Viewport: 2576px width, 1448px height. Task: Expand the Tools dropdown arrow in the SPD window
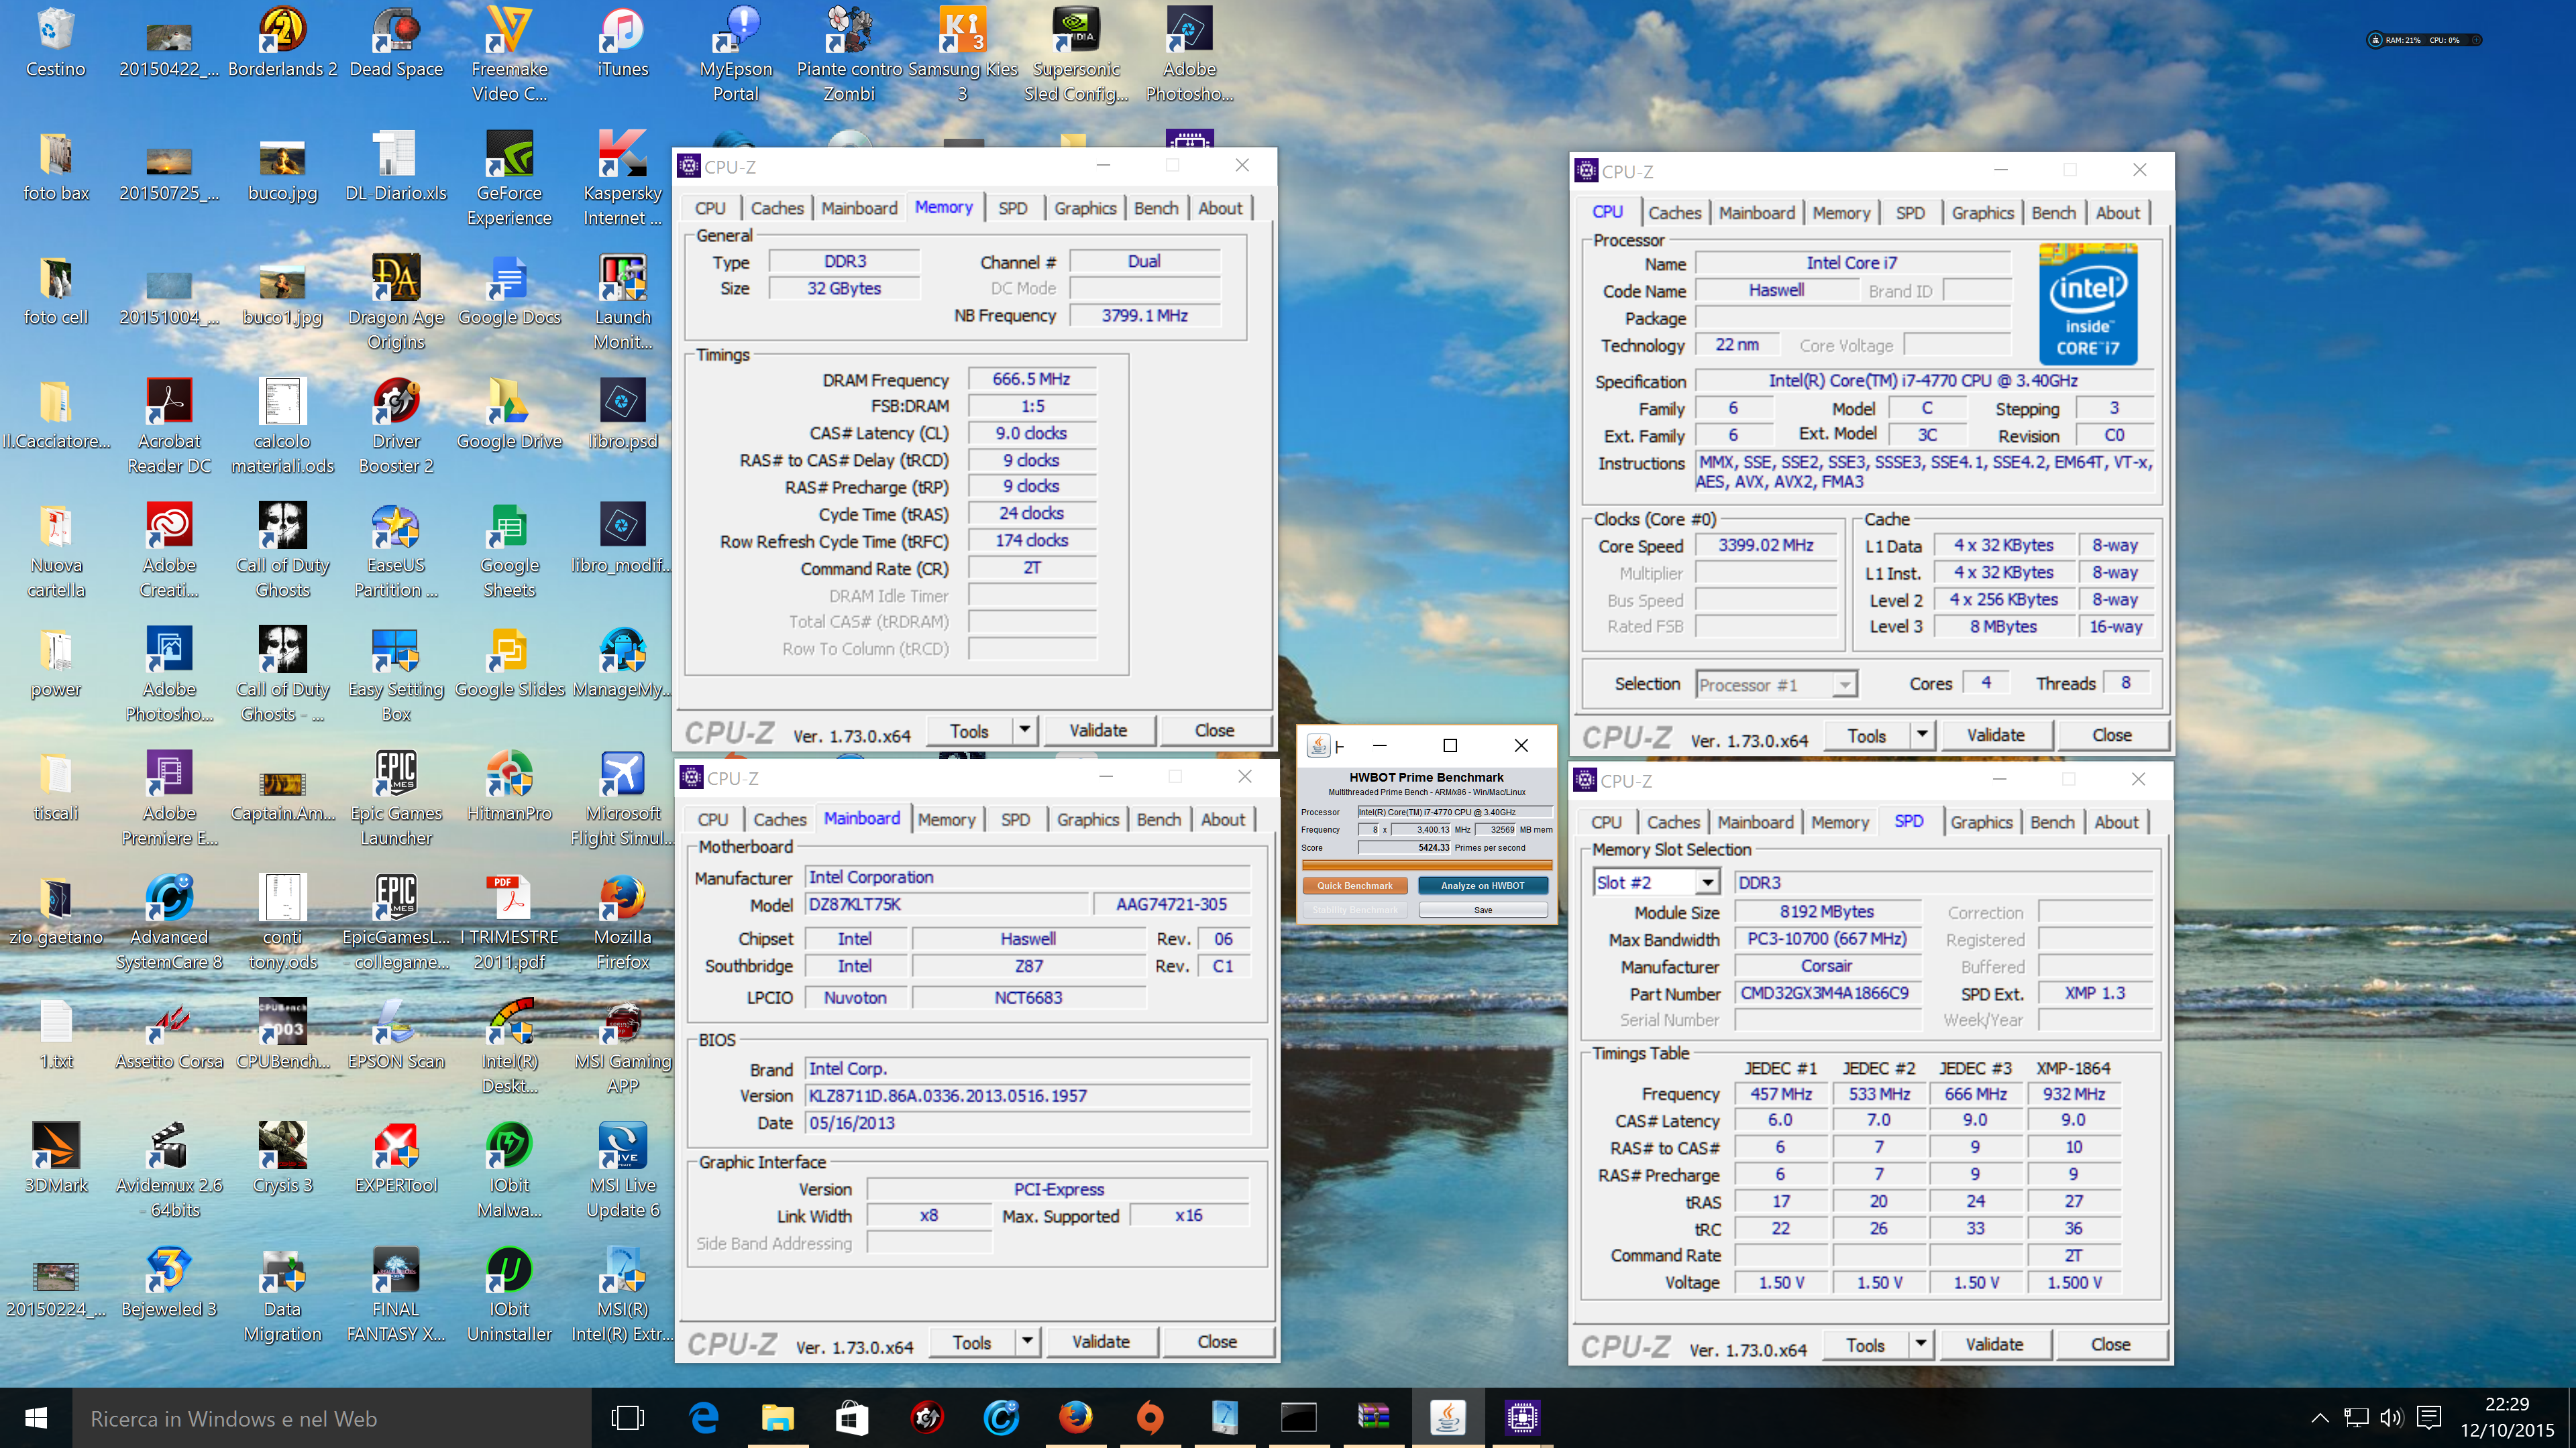click(x=1921, y=1344)
